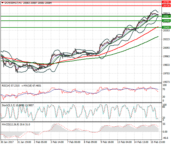172x145 pixels.
Task: Select the red 20730 price label
Action: pyautogui.click(x=166, y=5)
